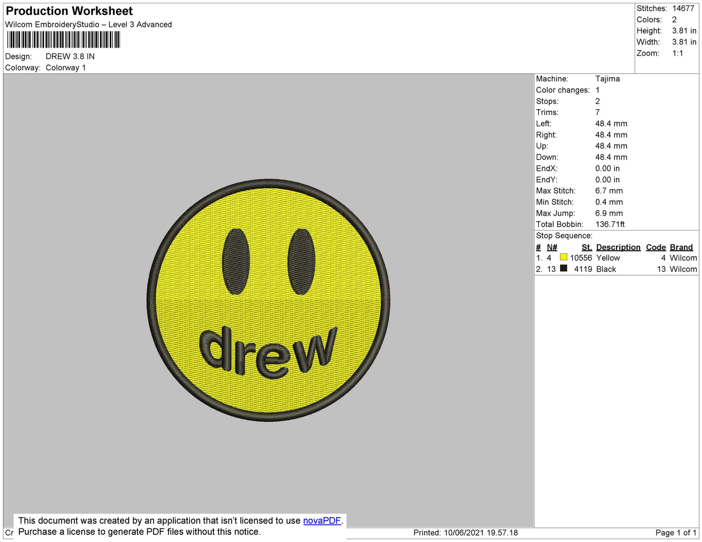Click the Down value 48.4 mm
The image size is (702, 542).
tap(611, 157)
